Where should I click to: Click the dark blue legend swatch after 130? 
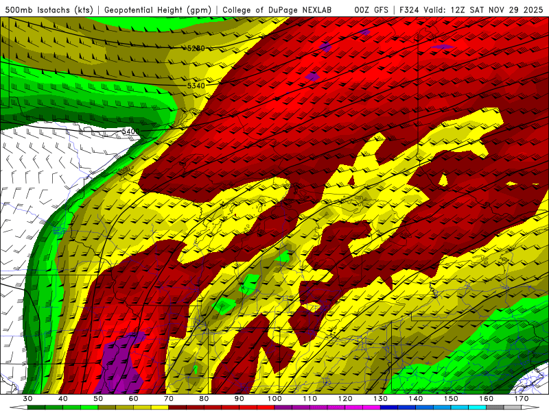click(389, 408)
